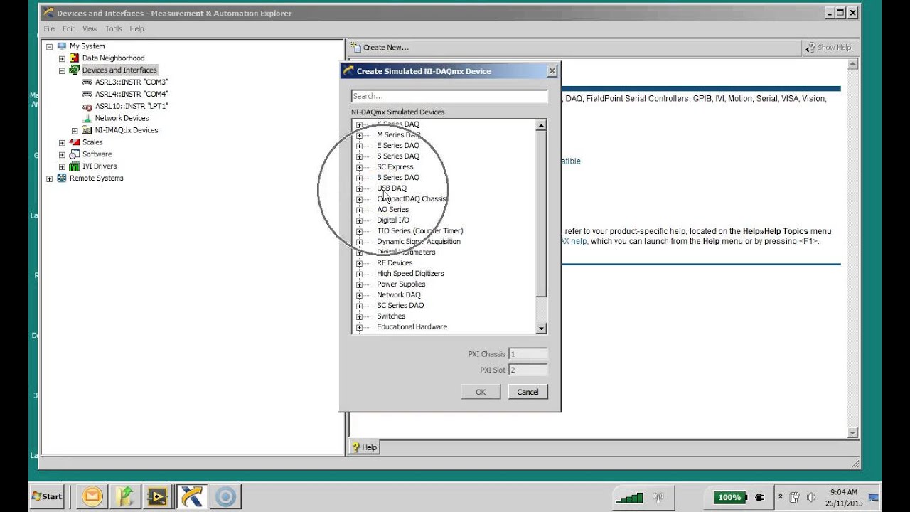Click the My System computer icon
Viewport: 910px width, 512px height.
pyautogui.click(x=62, y=46)
